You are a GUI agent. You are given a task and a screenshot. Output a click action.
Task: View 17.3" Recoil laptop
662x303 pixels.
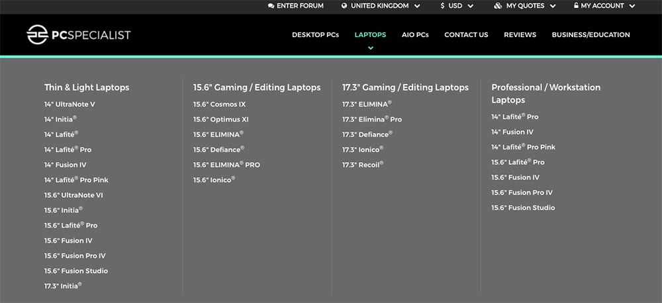pyautogui.click(x=363, y=165)
